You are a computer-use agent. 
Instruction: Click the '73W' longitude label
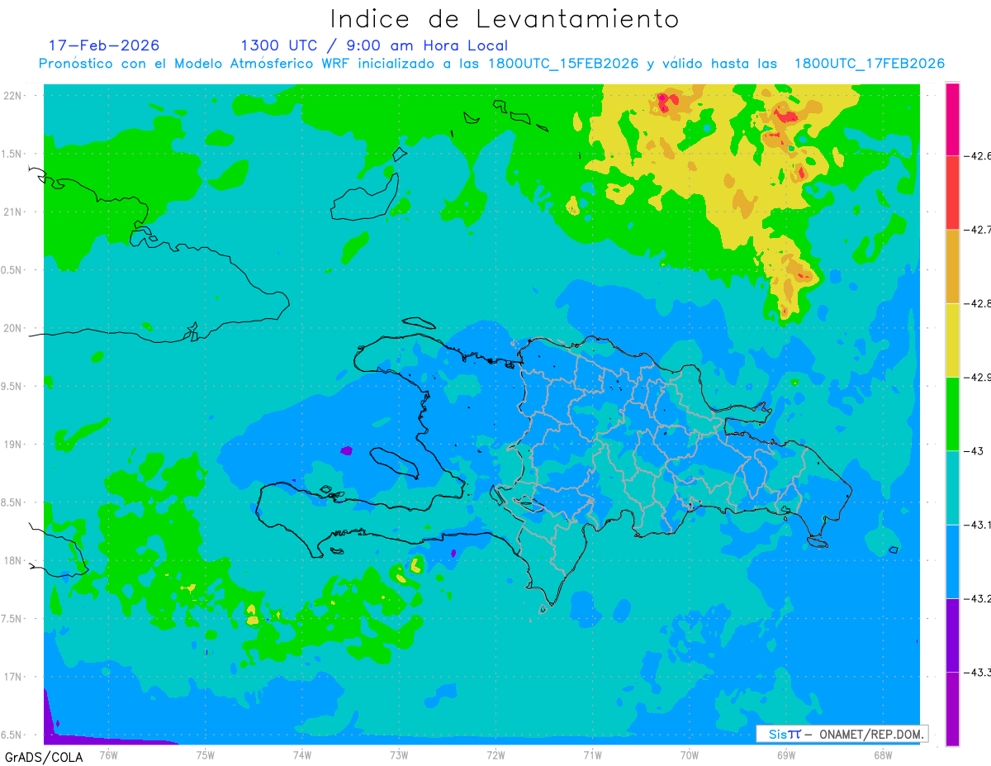click(399, 754)
